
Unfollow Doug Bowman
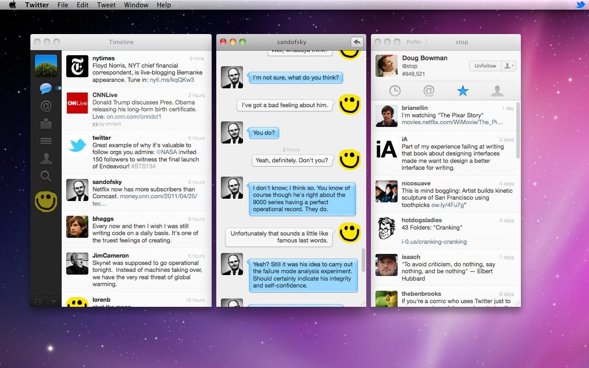(x=485, y=66)
